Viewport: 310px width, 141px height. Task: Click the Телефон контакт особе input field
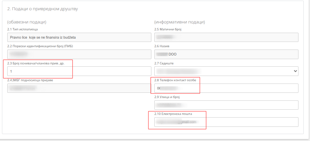(x=226, y=88)
